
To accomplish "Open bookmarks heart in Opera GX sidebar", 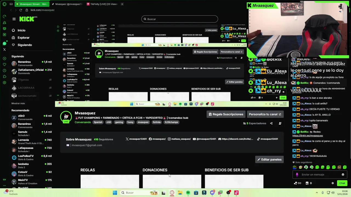I will (x=4, y=64).
